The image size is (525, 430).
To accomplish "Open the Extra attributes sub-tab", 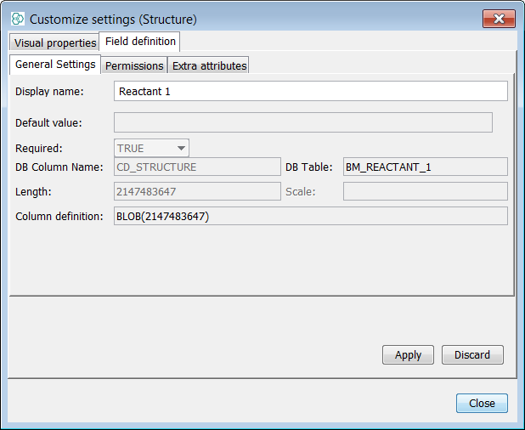I will coord(209,65).
